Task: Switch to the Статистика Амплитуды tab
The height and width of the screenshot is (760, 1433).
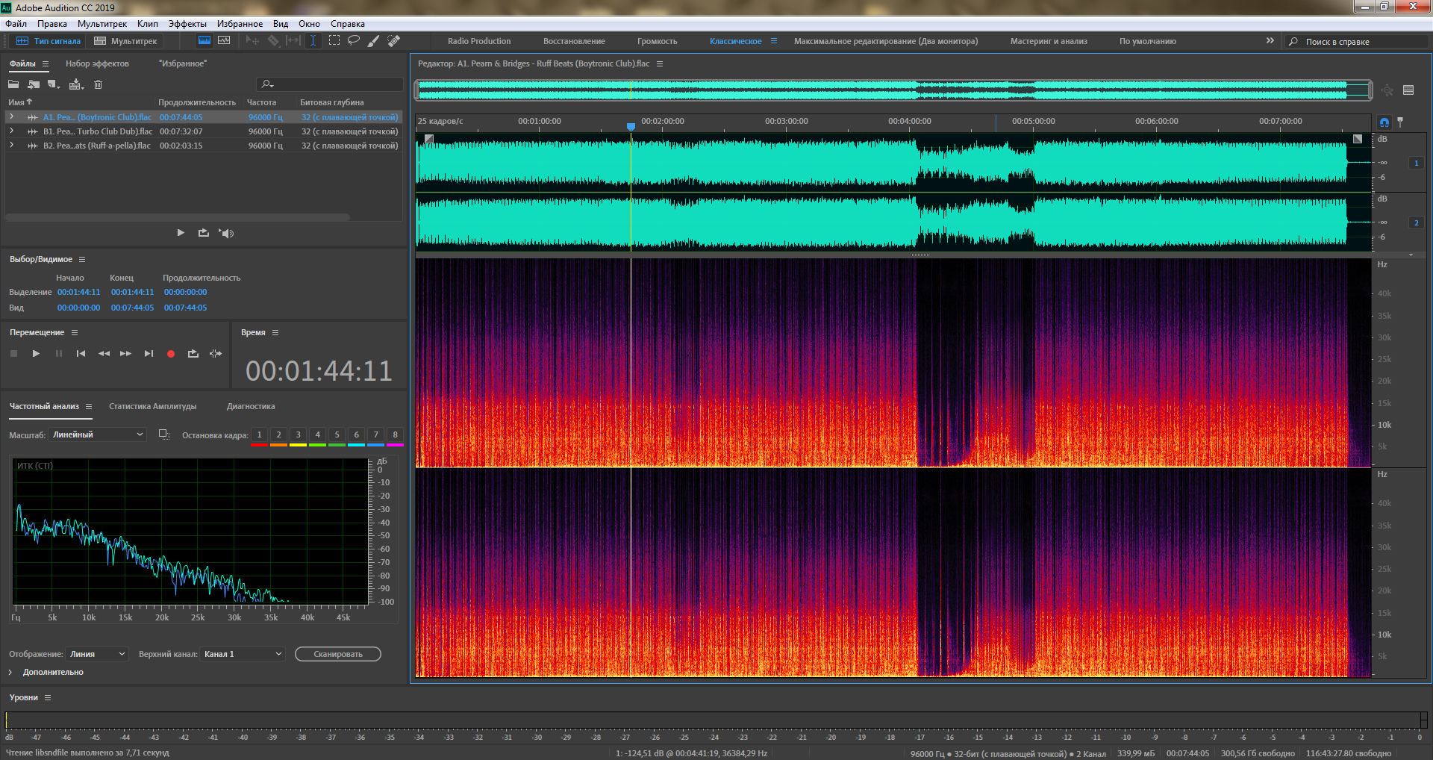Action: (152, 406)
